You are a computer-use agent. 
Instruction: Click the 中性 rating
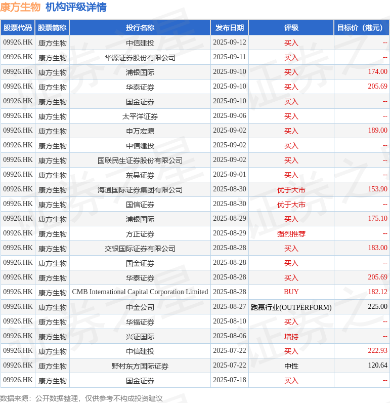(x=291, y=366)
